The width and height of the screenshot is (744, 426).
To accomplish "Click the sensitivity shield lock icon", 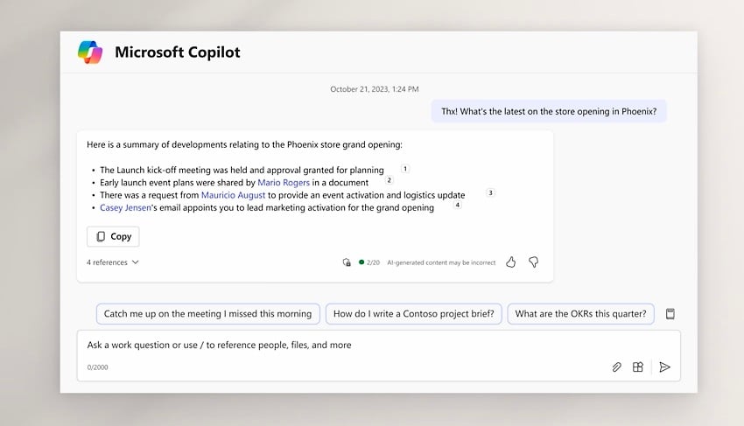I will [x=347, y=262].
